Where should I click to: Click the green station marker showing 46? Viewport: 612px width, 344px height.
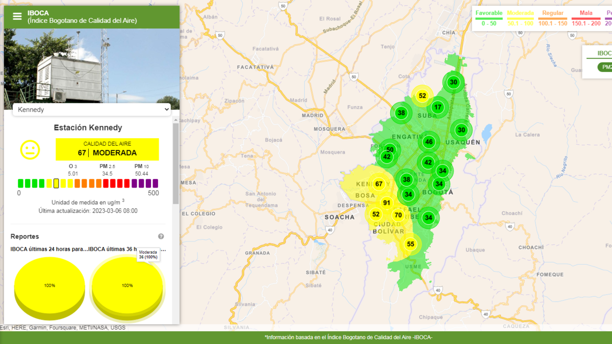pos(429,142)
